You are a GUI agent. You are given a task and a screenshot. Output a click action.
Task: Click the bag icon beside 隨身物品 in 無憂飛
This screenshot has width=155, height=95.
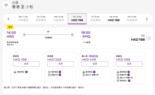click(x=118, y=72)
